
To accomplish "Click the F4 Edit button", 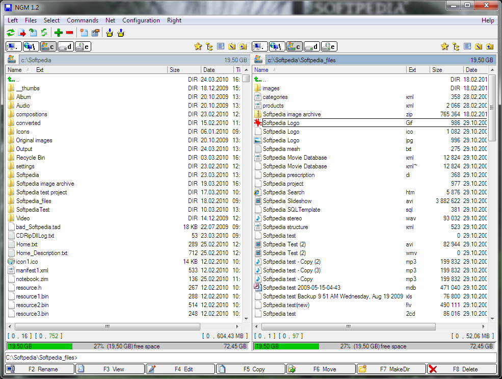I will click(x=181, y=369).
